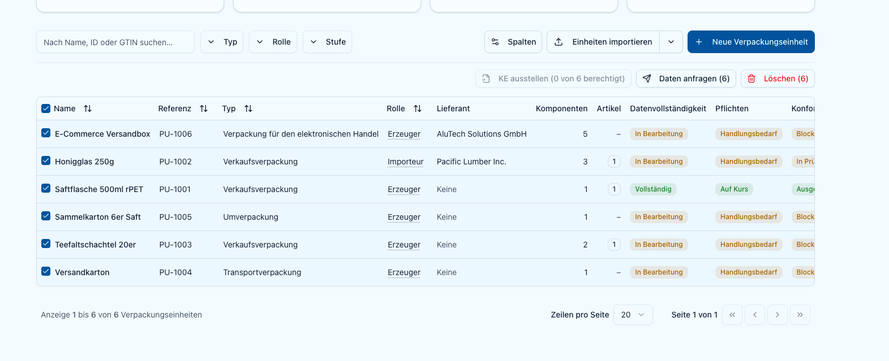Click AluTech Solutions GmbH supplier cell
The image size is (889, 361).
(482, 134)
